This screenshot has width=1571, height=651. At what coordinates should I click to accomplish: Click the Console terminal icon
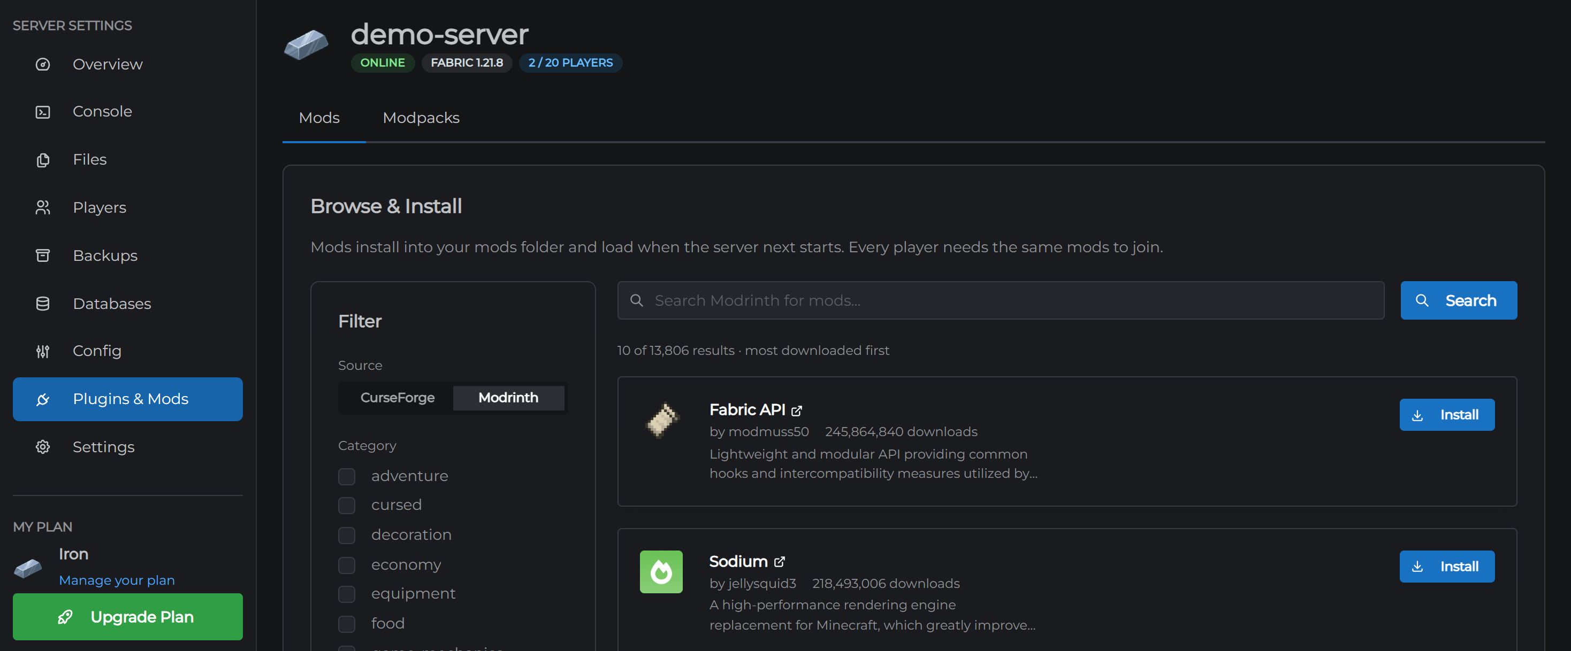43,112
